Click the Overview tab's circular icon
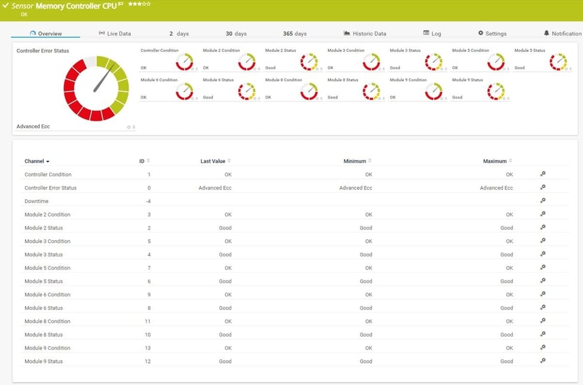This screenshot has width=583, height=385. (32, 33)
